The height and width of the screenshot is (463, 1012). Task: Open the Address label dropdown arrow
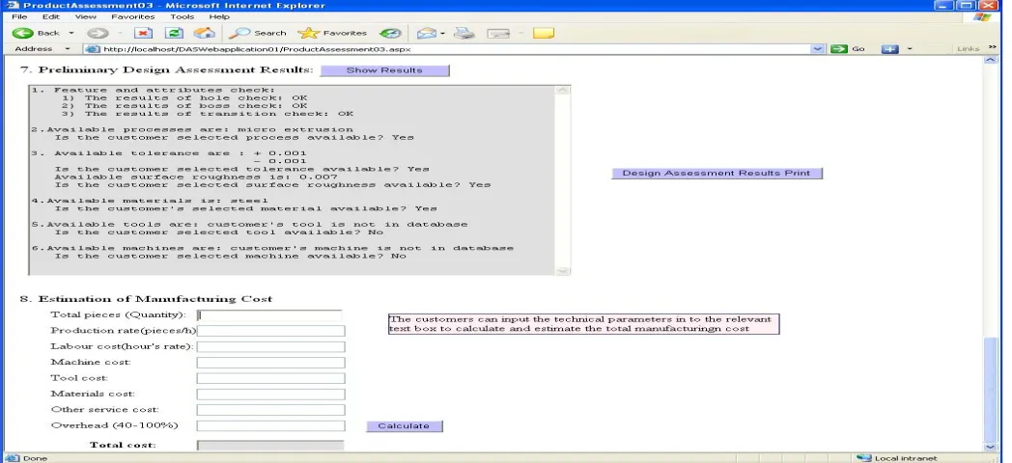(x=68, y=49)
